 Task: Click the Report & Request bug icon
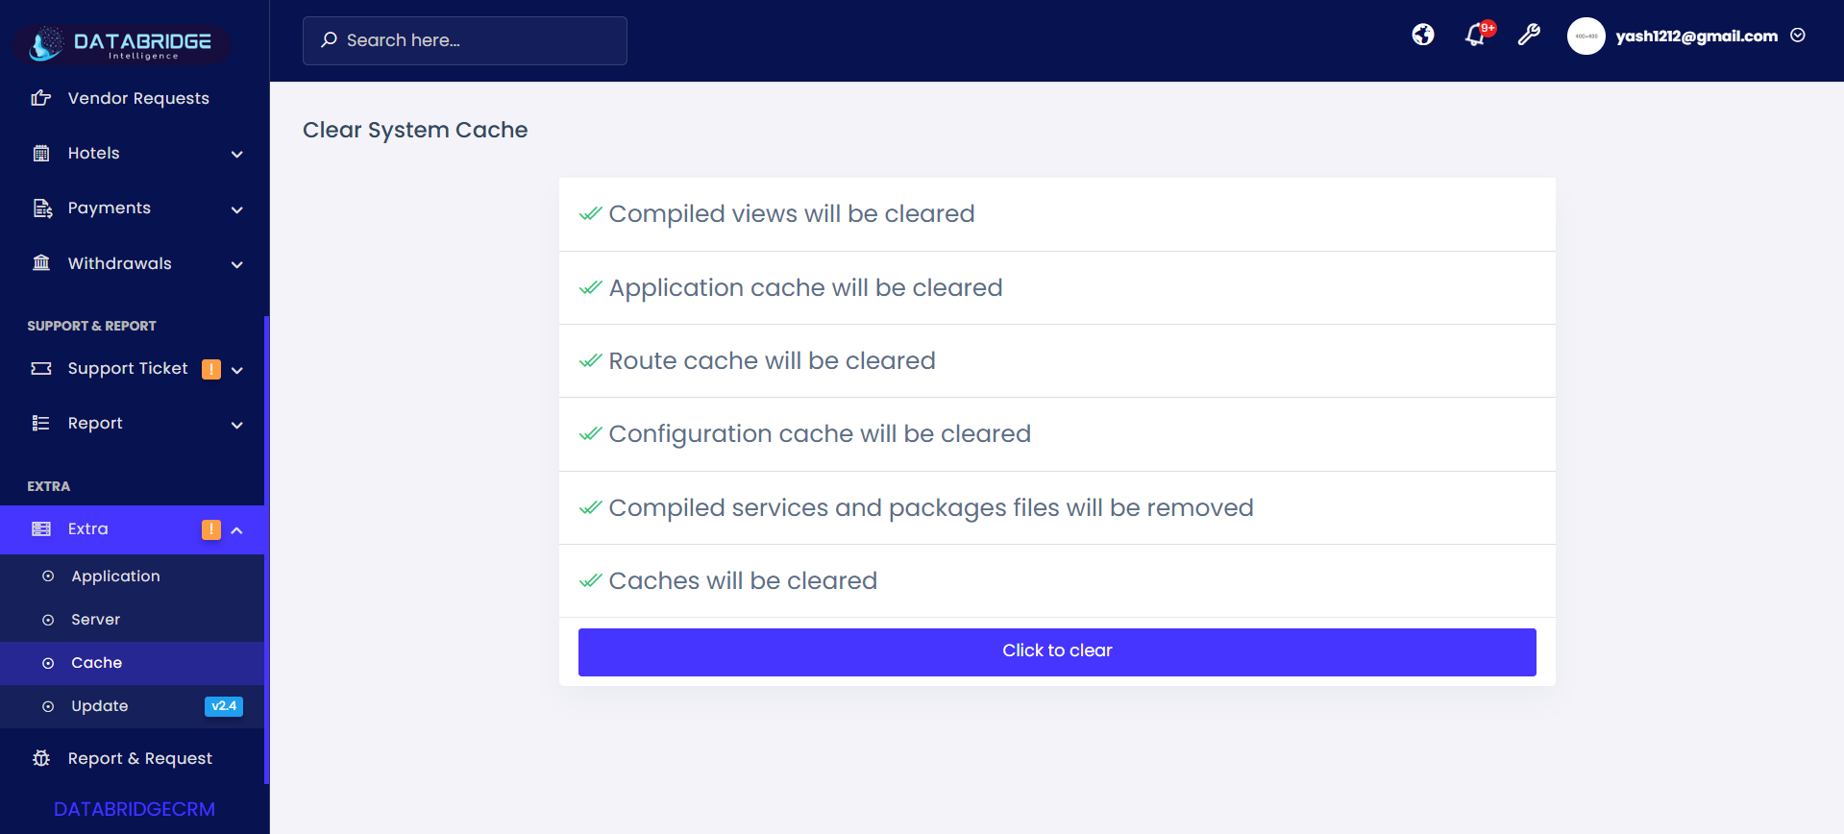pos(41,758)
